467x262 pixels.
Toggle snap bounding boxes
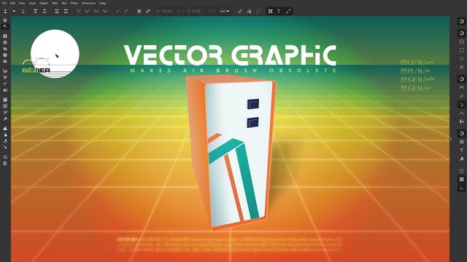(461, 33)
